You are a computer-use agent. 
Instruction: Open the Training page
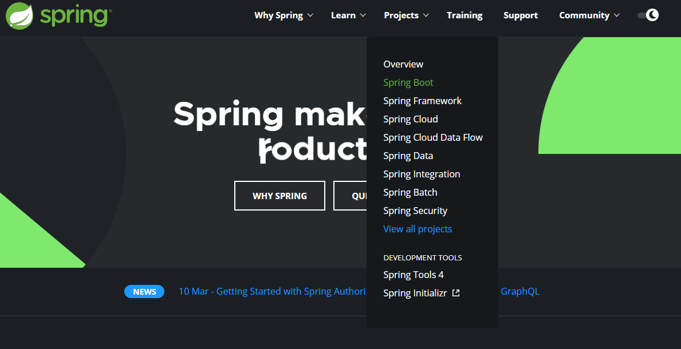465,15
